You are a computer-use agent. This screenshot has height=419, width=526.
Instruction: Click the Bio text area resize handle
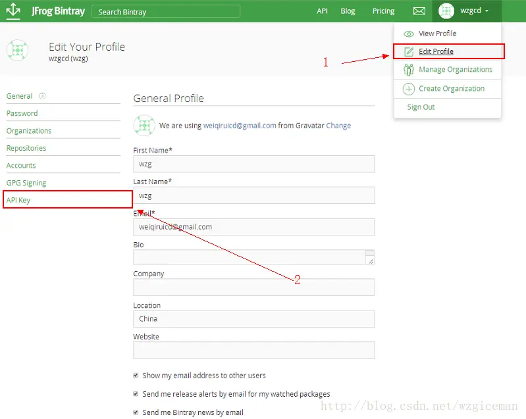371,260
